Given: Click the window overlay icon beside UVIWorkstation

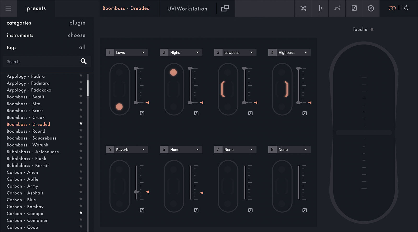Looking at the screenshot, I should coord(225,8).
